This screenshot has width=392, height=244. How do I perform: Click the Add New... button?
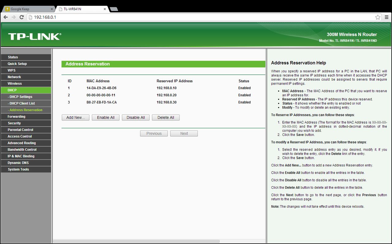tap(75, 118)
